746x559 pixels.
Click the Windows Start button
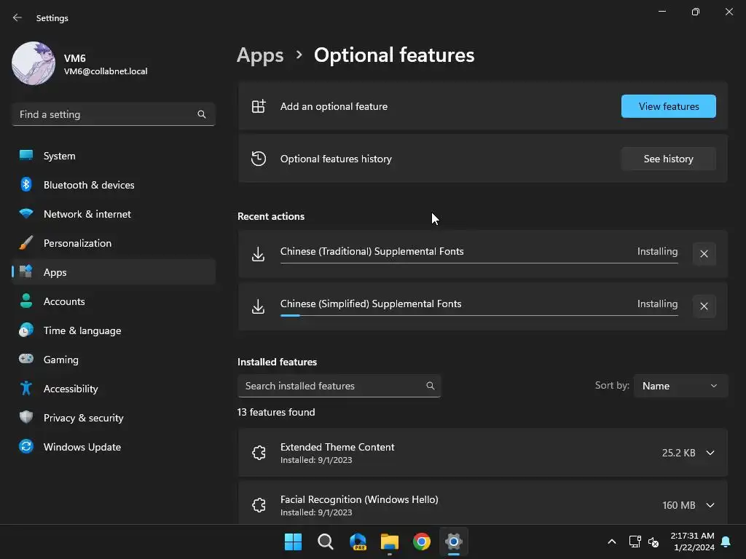tap(293, 542)
